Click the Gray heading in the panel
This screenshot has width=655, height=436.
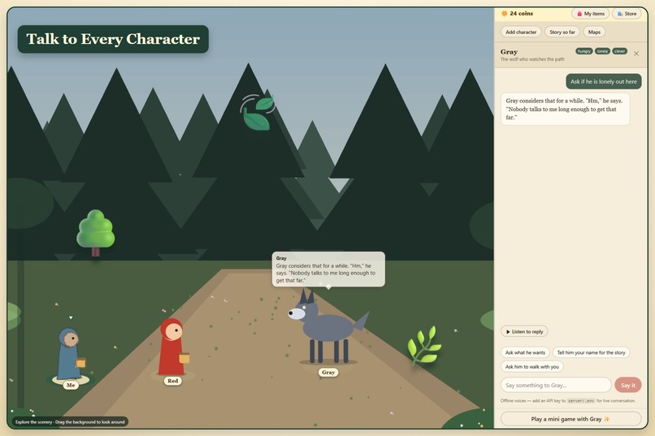coord(509,52)
